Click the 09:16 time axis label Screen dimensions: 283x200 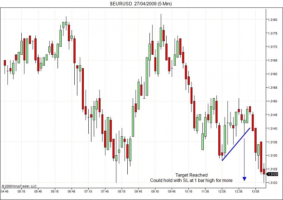155,191
